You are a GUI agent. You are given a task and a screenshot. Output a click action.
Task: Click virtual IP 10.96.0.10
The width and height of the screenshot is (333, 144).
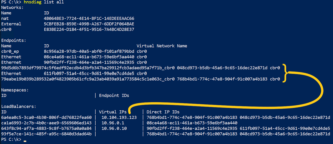(x=114, y=129)
